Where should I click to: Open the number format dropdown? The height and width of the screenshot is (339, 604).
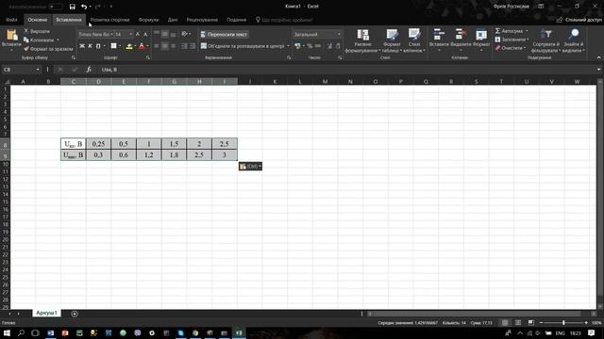tap(339, 34)
